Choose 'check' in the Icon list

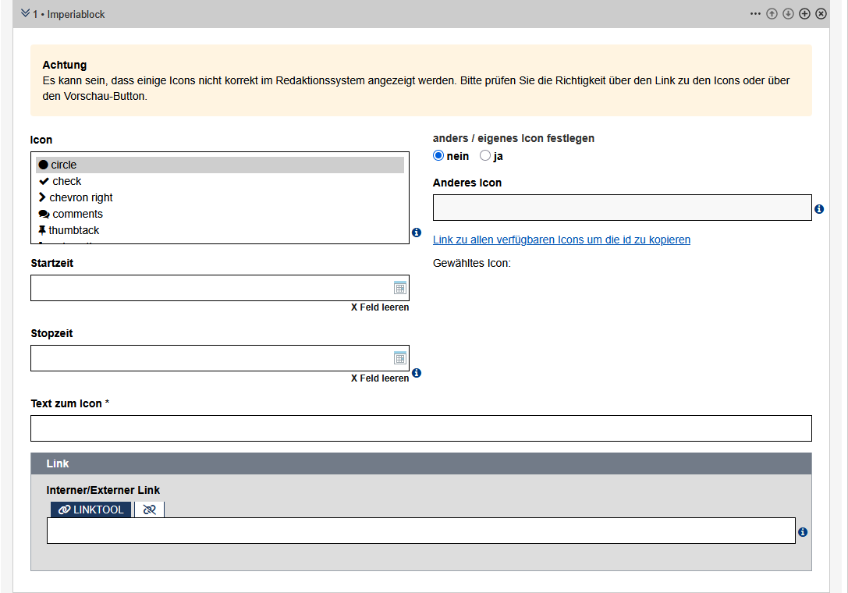67,181
